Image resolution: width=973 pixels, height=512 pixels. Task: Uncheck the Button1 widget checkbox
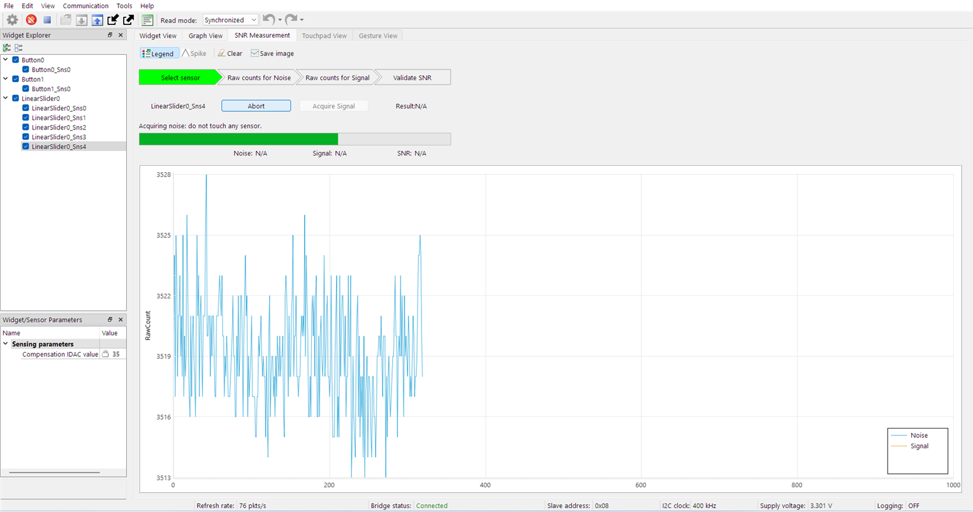pyautogui.click(x=16, y=79)
